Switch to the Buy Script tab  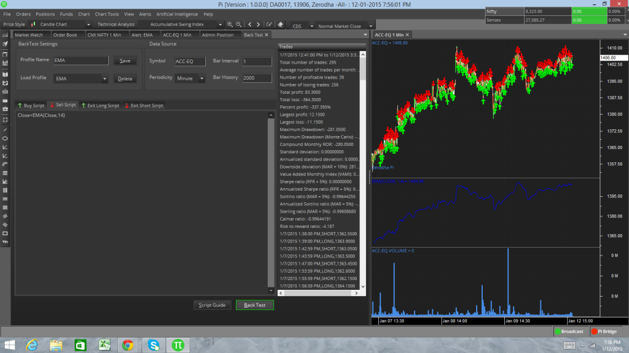click(31, 105)
